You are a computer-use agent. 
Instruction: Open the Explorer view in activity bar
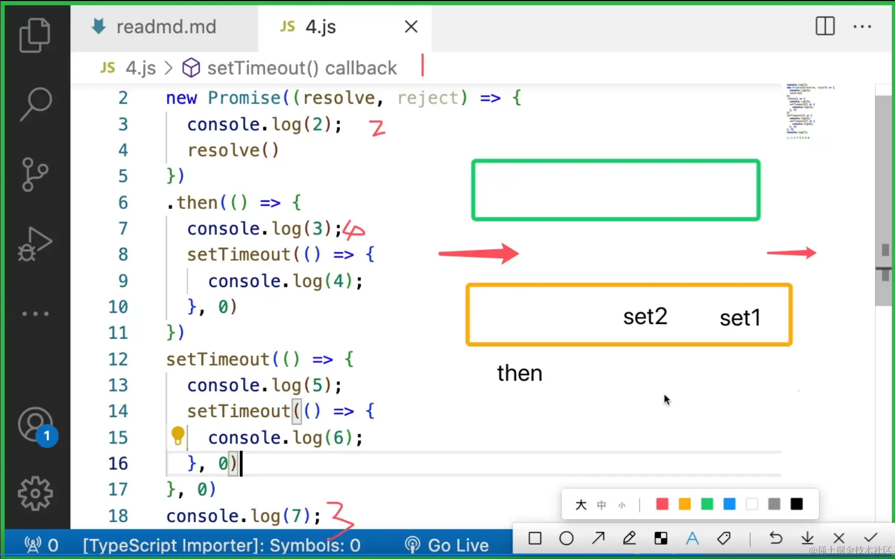click(x=35, y=35)
